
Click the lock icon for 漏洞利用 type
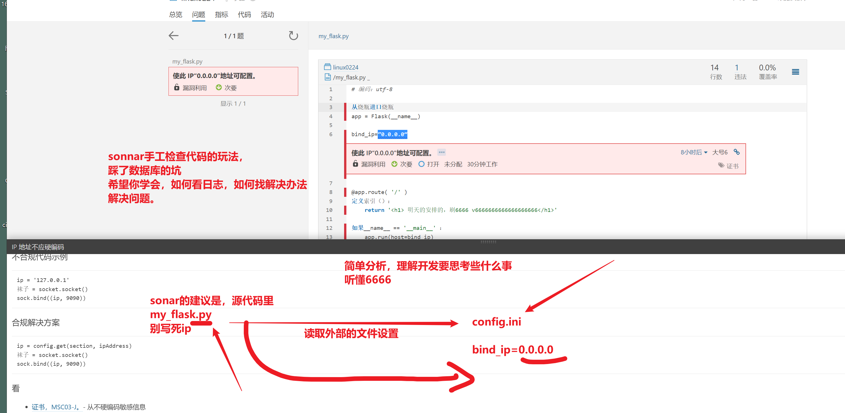pyautogui.click(x=355, y=163)
